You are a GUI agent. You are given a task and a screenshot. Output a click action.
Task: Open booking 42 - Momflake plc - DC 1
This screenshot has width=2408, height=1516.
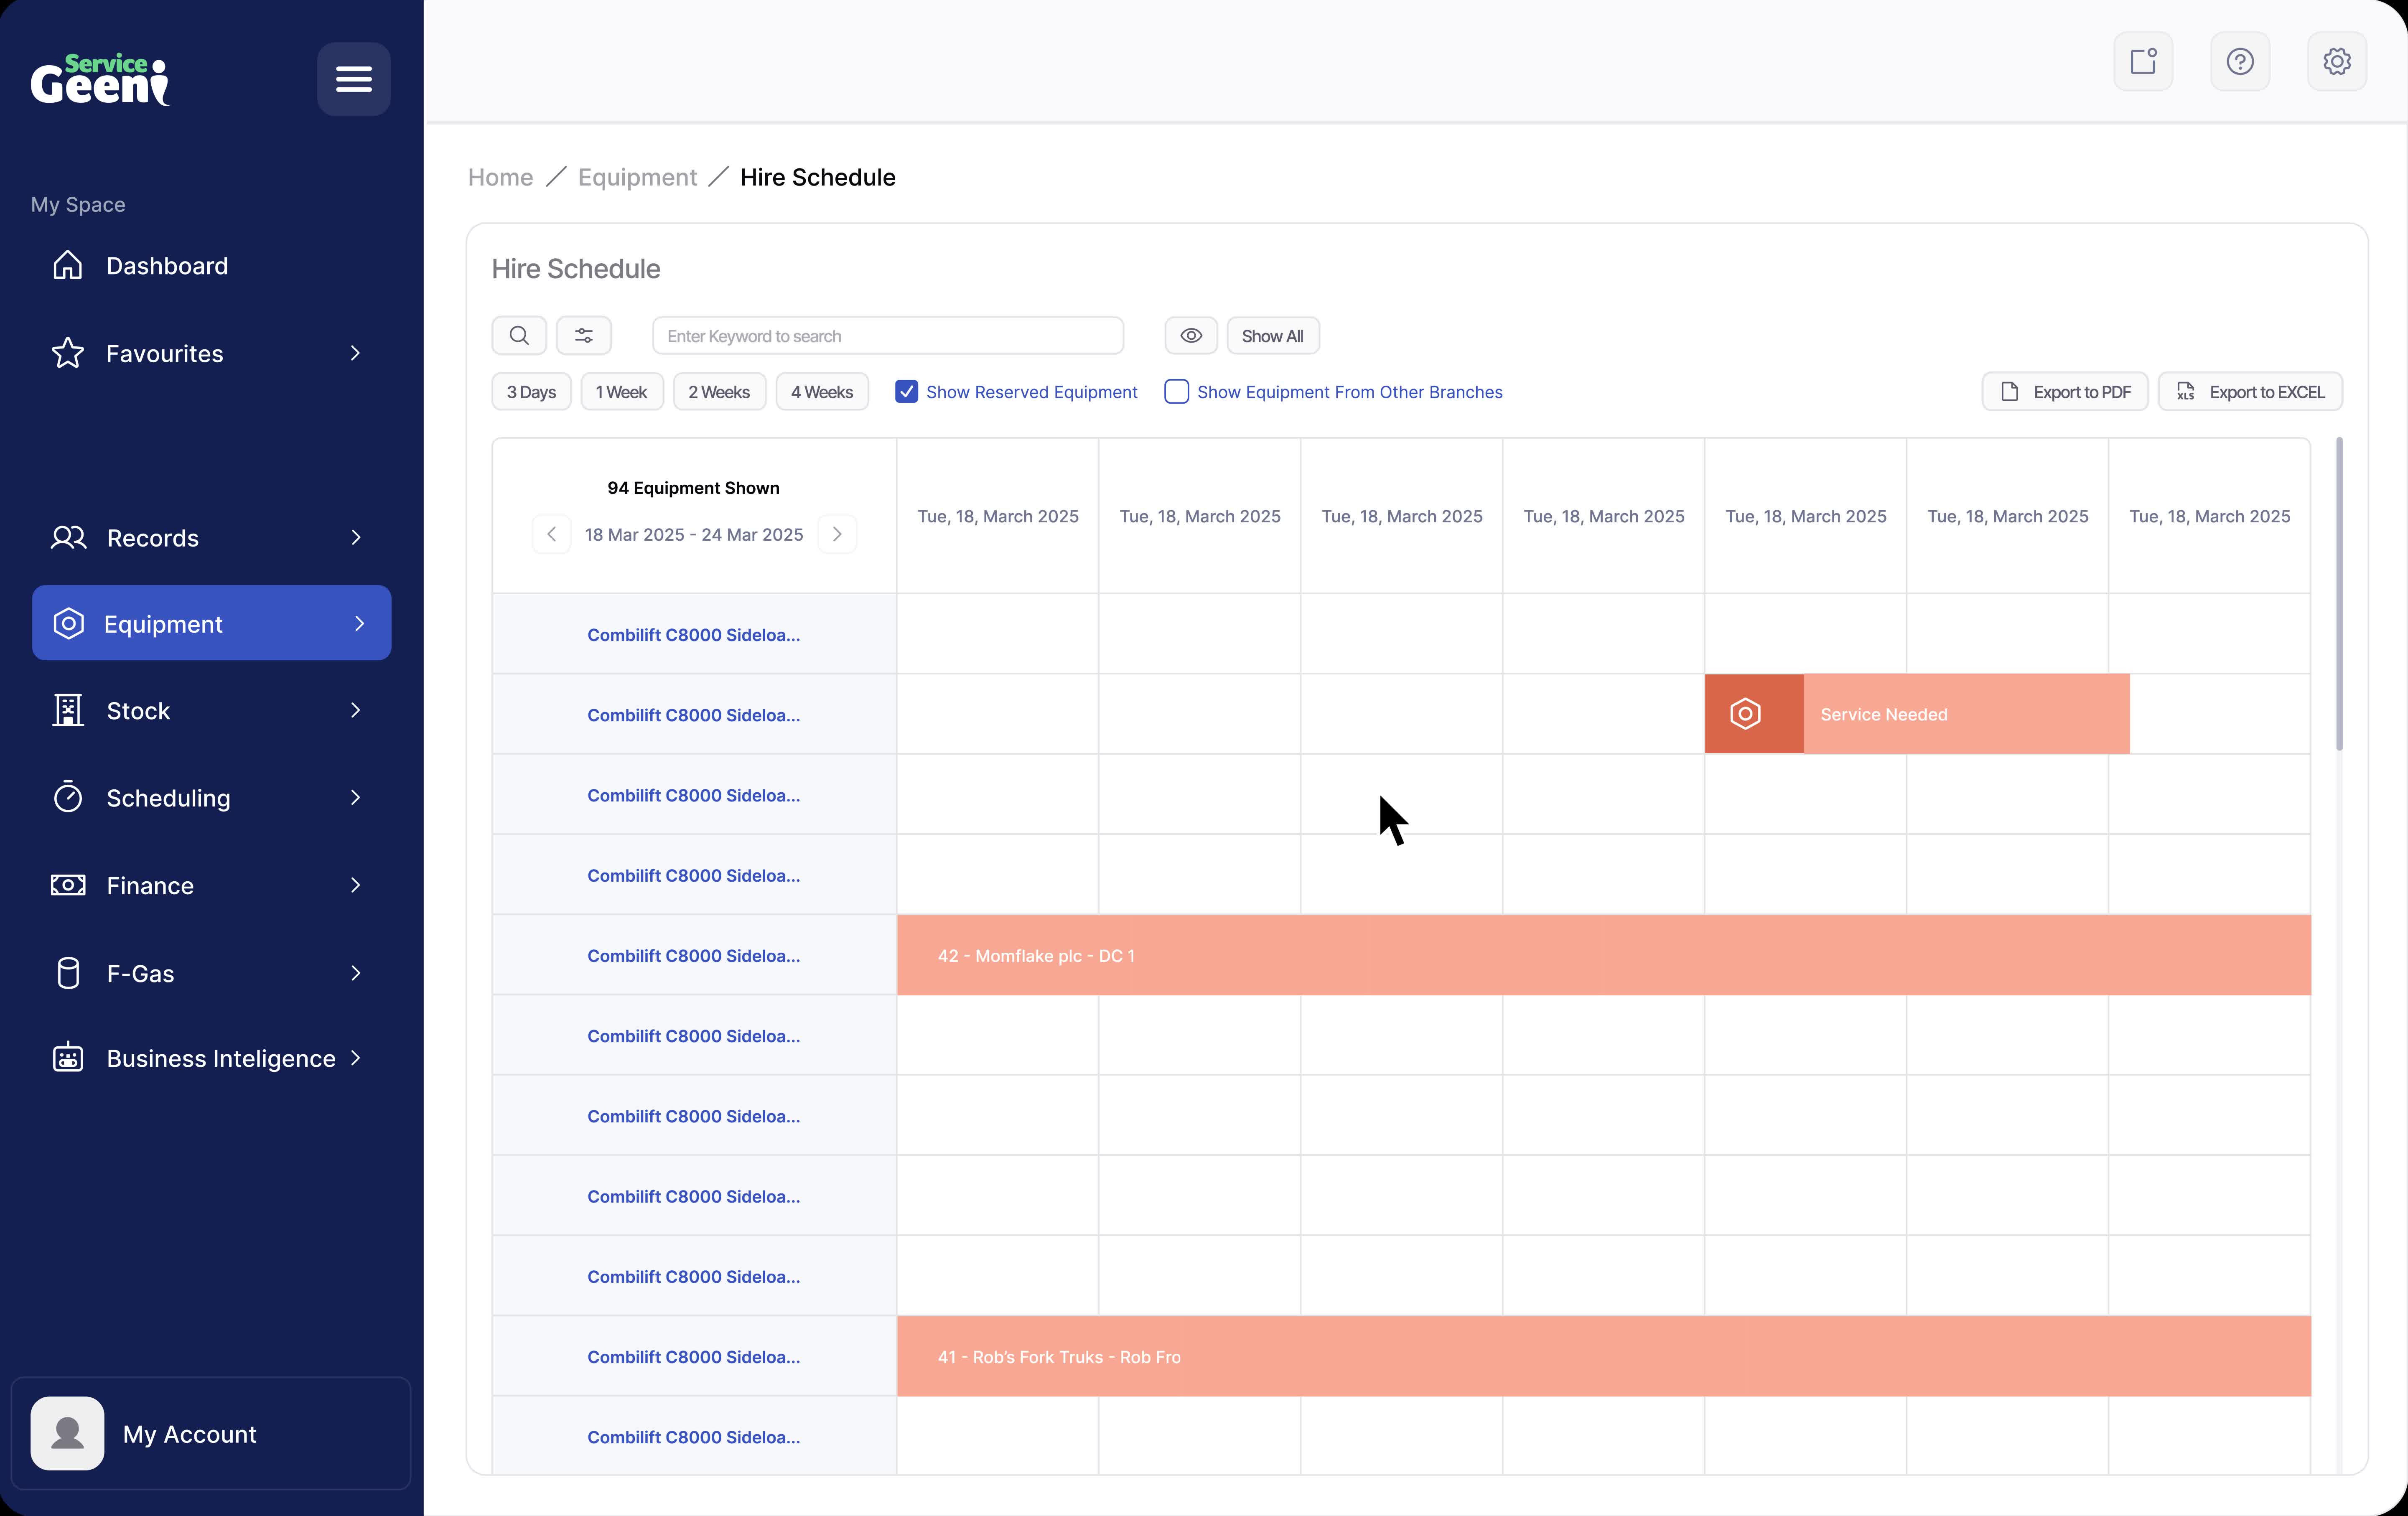(1603, 955)
